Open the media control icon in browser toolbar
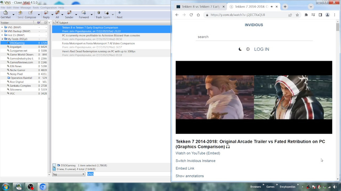341x191 pixels. click(x=313, y=15)
